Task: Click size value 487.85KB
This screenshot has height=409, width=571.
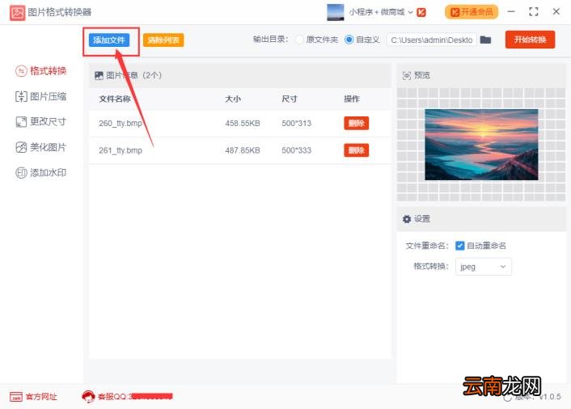Action: (x=243, y=150)
